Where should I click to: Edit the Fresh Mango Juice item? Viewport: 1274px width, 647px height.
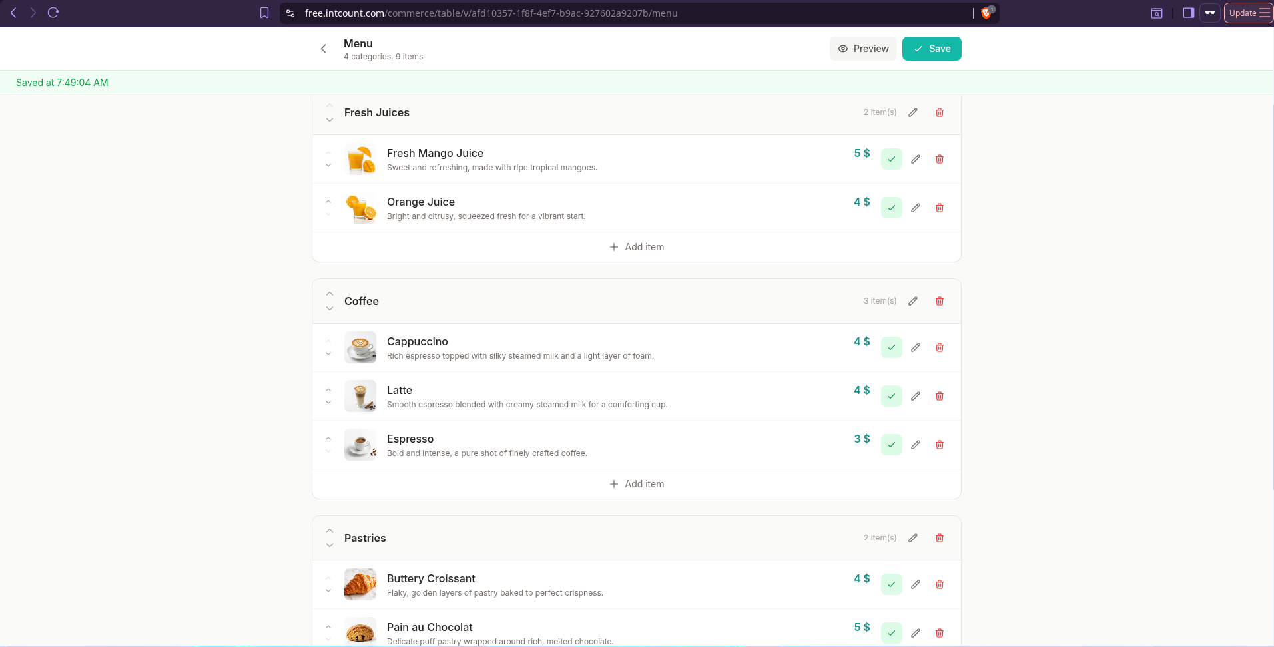[916, 159]
